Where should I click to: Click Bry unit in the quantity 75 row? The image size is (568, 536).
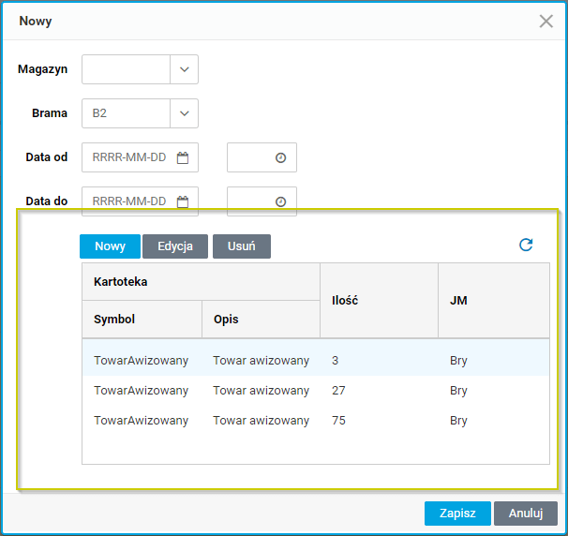pyautogui.click(x=458, y=421)
